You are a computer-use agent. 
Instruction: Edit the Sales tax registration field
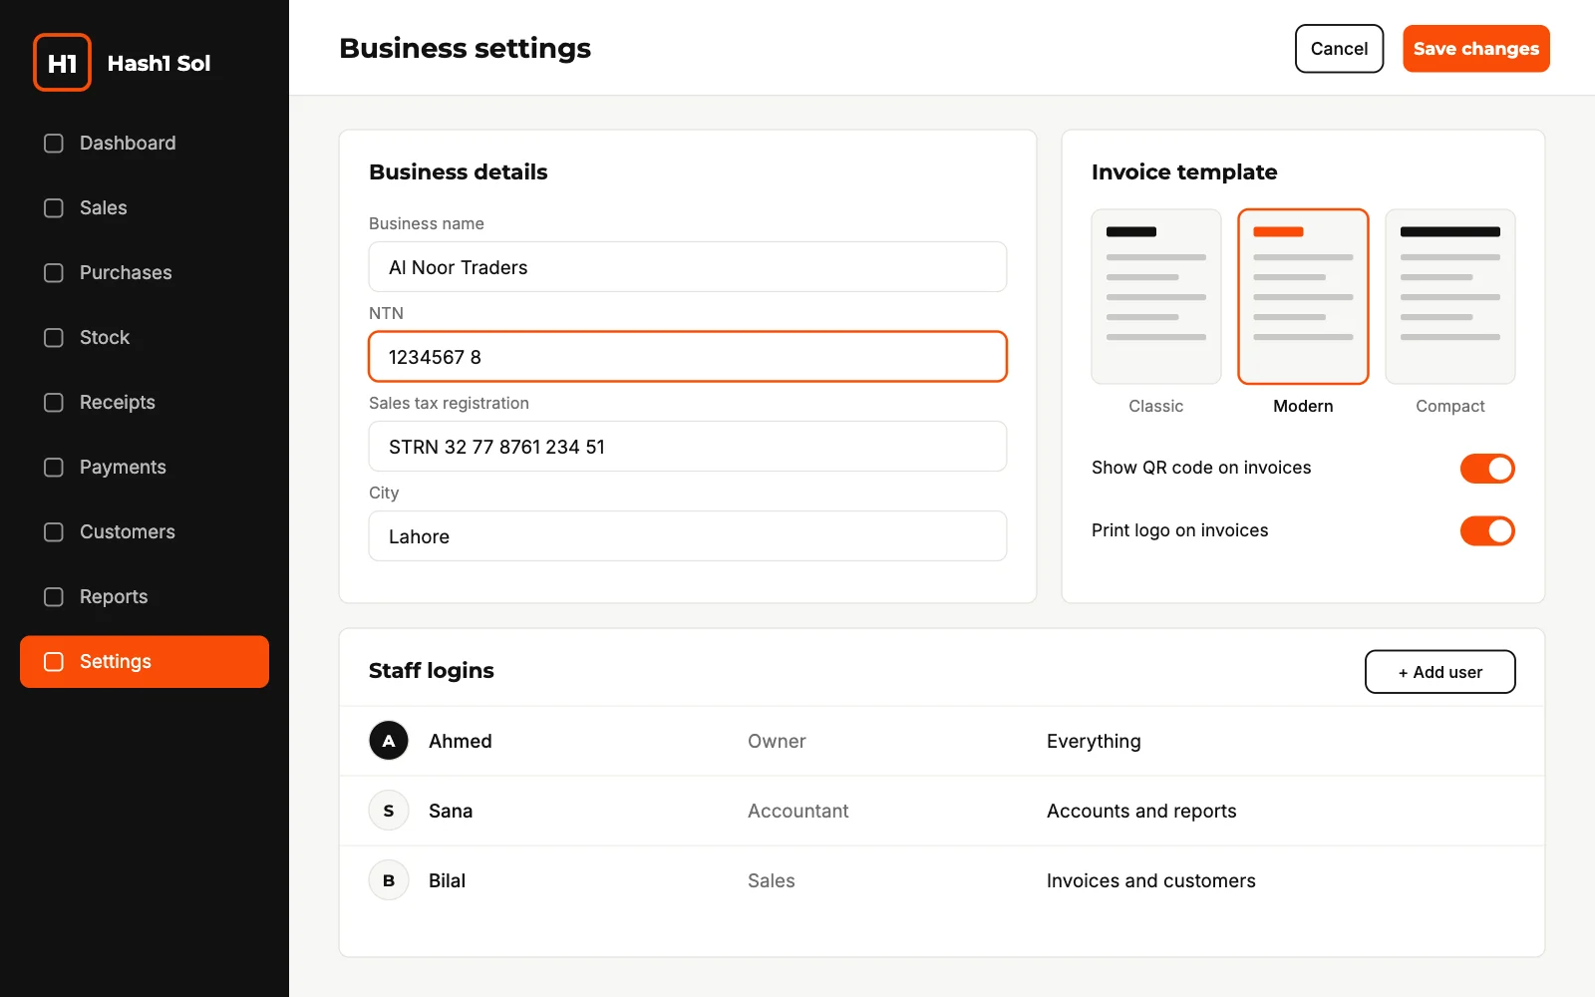[x=688, y=447]
